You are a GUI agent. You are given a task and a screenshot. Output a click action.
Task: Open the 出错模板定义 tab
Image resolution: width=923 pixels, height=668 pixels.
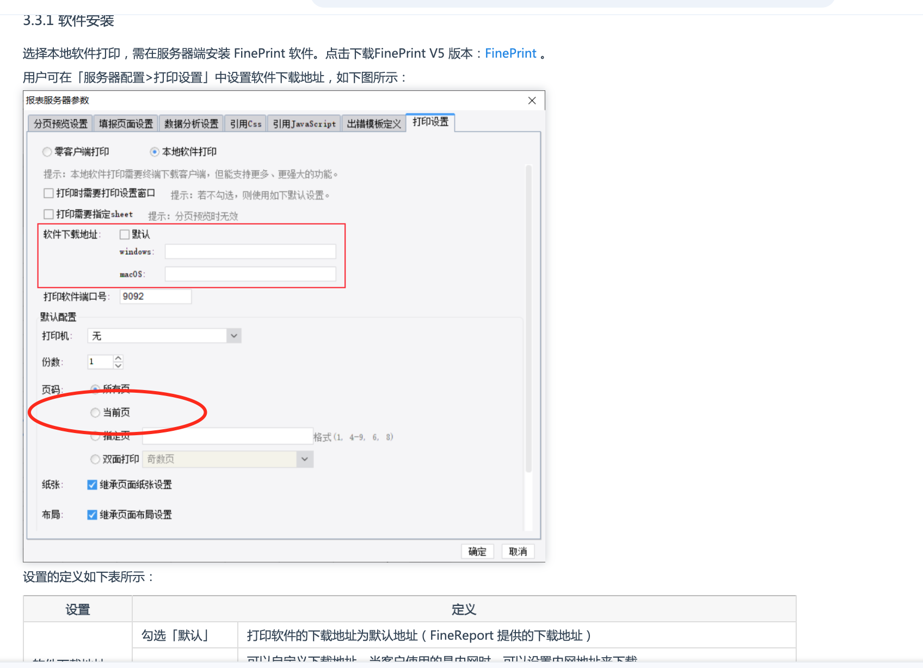374,123
